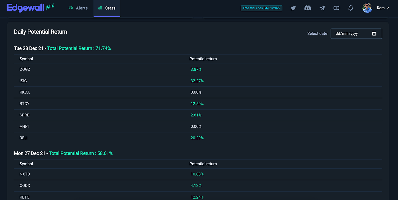
Task: Click the RELI symbol
Action: (x=24, y=138)
